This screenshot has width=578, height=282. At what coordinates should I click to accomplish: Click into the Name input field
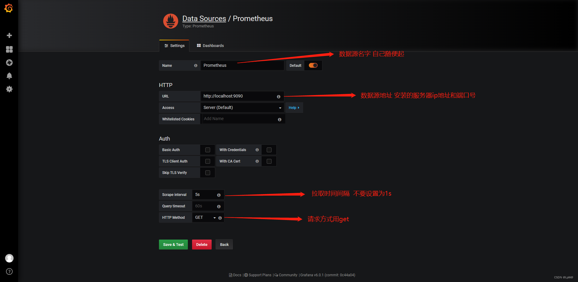pos(242,65)
